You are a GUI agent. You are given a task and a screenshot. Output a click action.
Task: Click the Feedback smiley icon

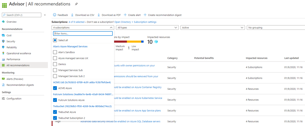(55, 15)
